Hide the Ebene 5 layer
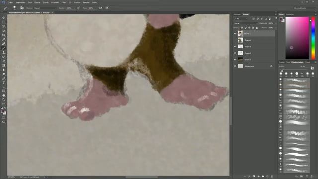This screenshot has width=318, height=179. click(235, 34)
